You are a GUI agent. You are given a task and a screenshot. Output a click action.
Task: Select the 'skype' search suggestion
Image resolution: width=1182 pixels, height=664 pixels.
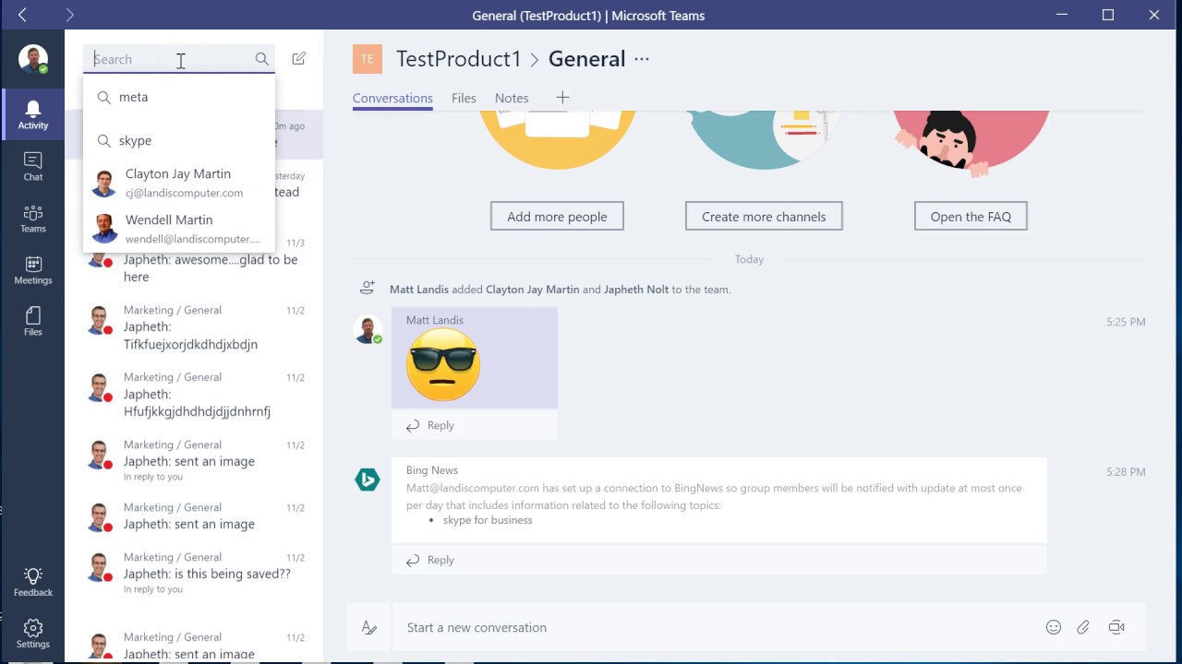coord(135,140)
